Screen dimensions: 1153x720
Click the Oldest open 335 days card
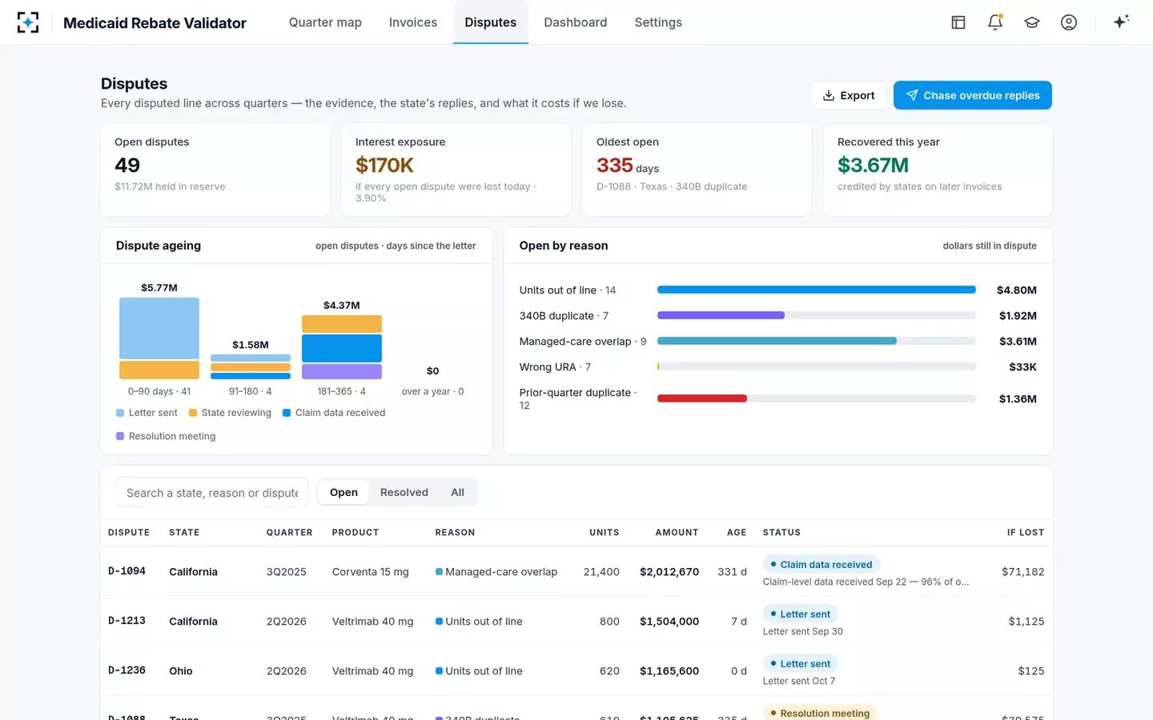click(x=697, y=170)
